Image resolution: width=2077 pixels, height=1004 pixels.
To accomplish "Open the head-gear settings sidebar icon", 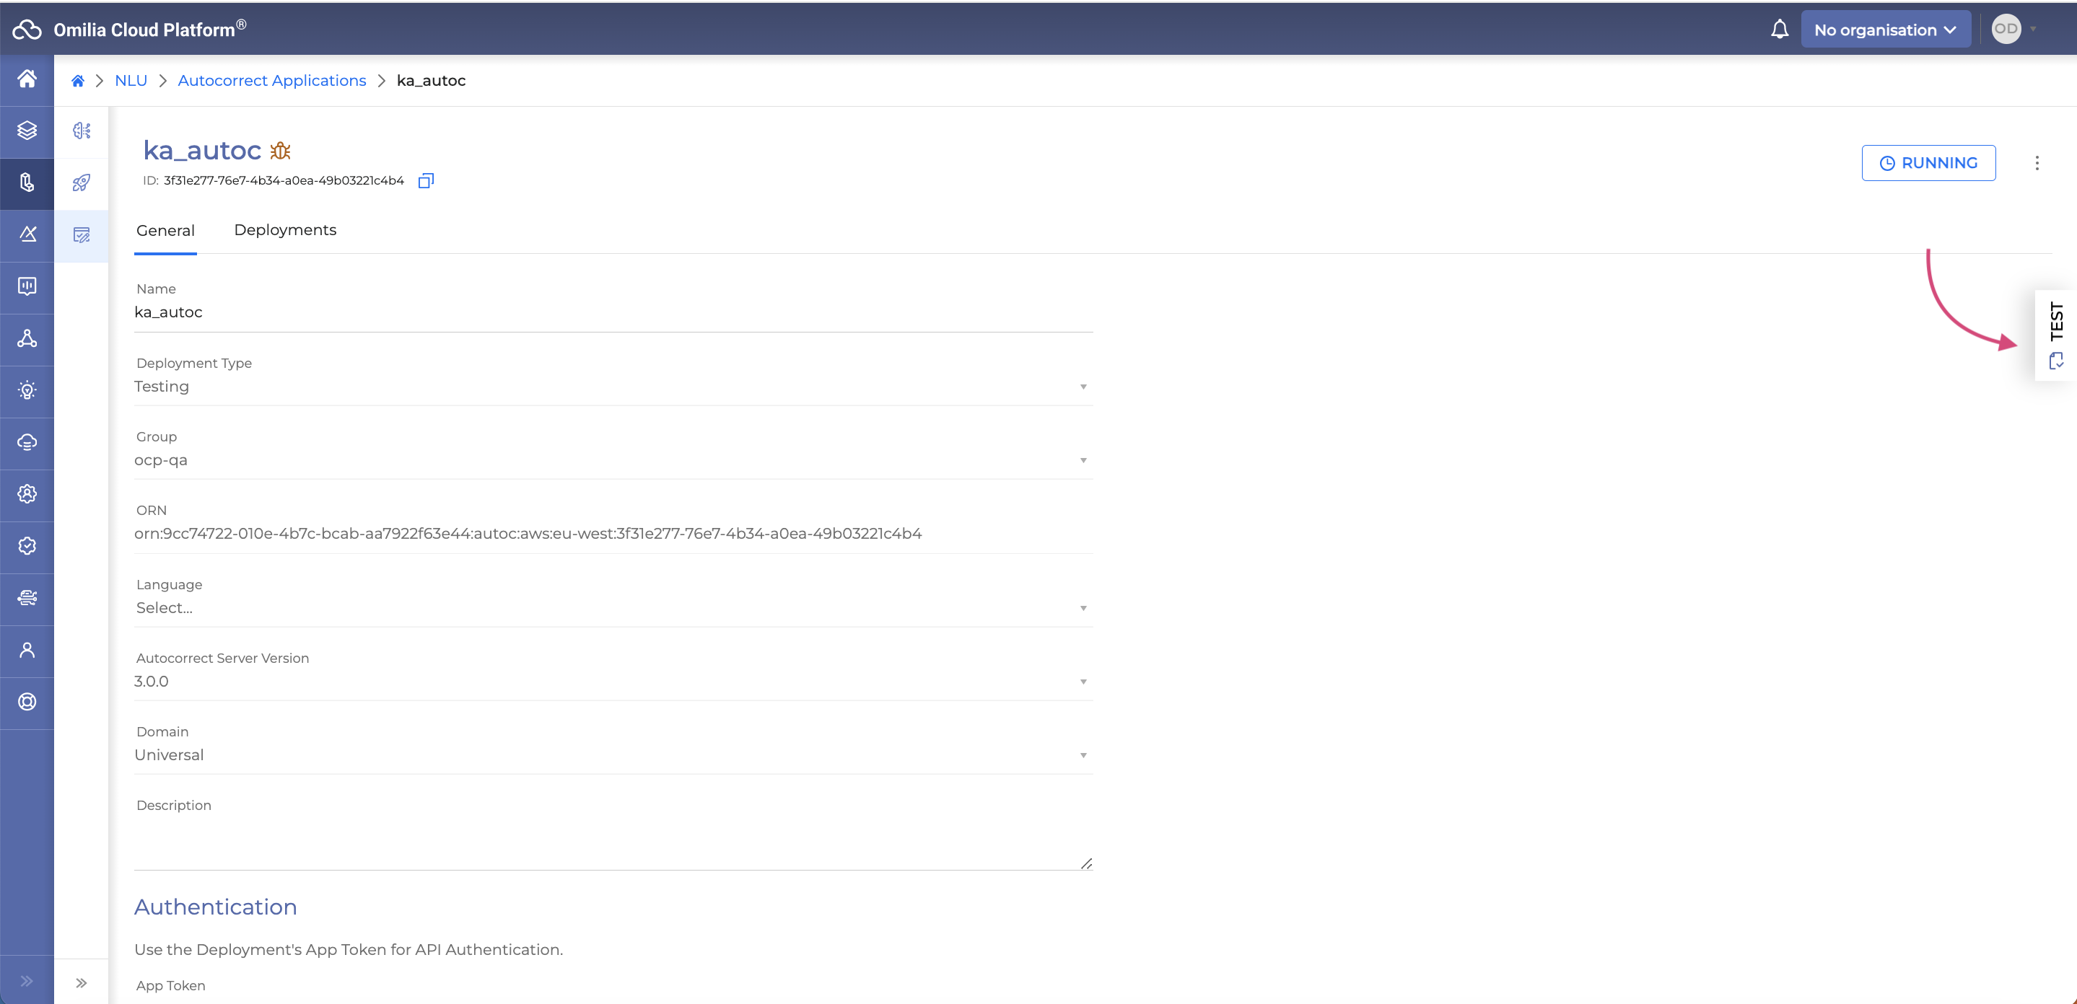I will pyautogui.click(x=27, y=494).
